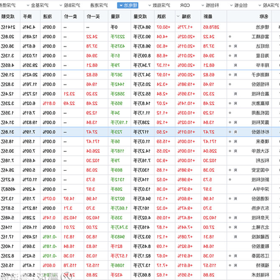Image resolution: width=280 pixels, height=280 pixels.
Task: Click the R badge in the 精测电子 row
Action: tap(235, 74)
